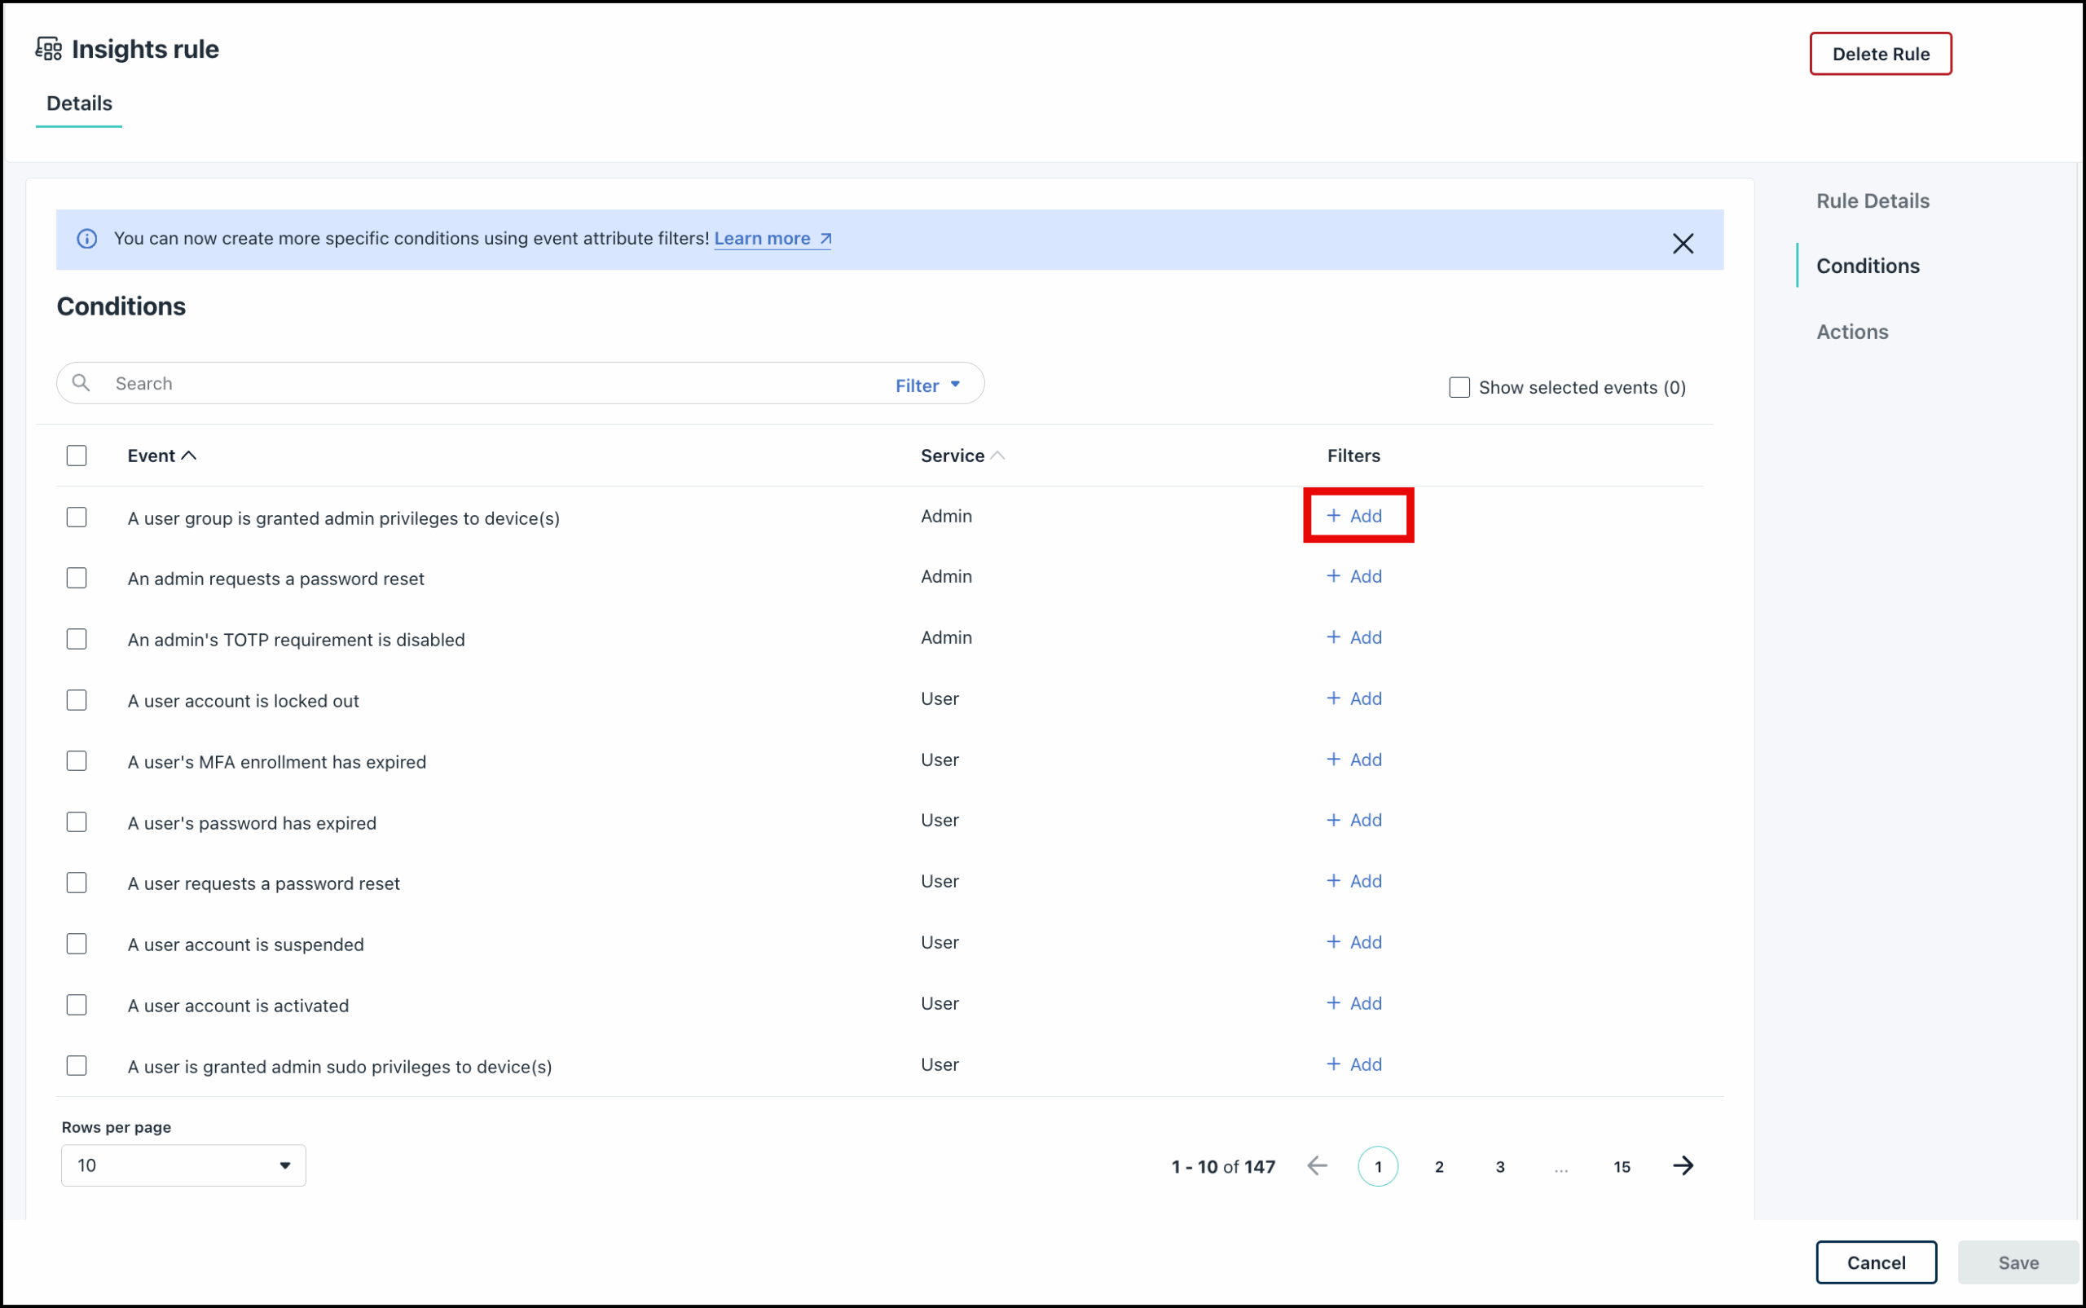Click the Delete Rule button

(1880, 54)
